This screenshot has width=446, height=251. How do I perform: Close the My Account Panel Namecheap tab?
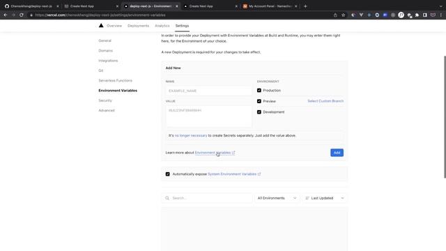coord(295,6)
